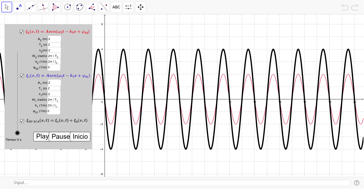Click the Tiempo 0 s label
Screen dimensions: 364x189
[14, 140]
